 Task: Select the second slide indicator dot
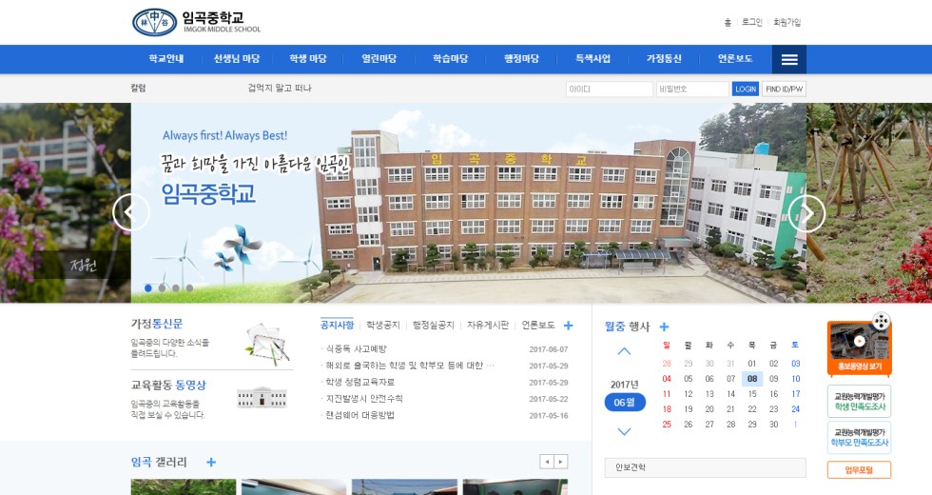pos(162,287)
